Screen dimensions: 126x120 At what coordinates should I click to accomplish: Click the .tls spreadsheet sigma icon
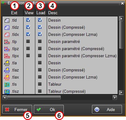click(x=7, y=84)
